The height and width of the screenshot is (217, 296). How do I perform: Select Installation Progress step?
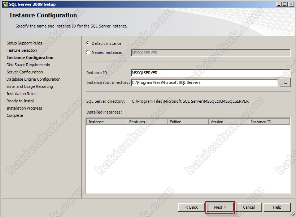coord(24,108)
